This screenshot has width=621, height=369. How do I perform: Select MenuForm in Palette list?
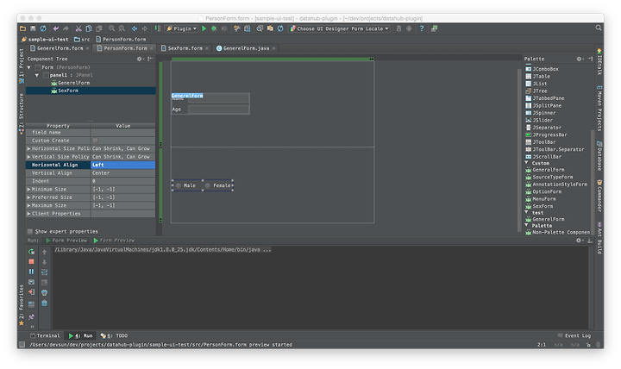541,199
